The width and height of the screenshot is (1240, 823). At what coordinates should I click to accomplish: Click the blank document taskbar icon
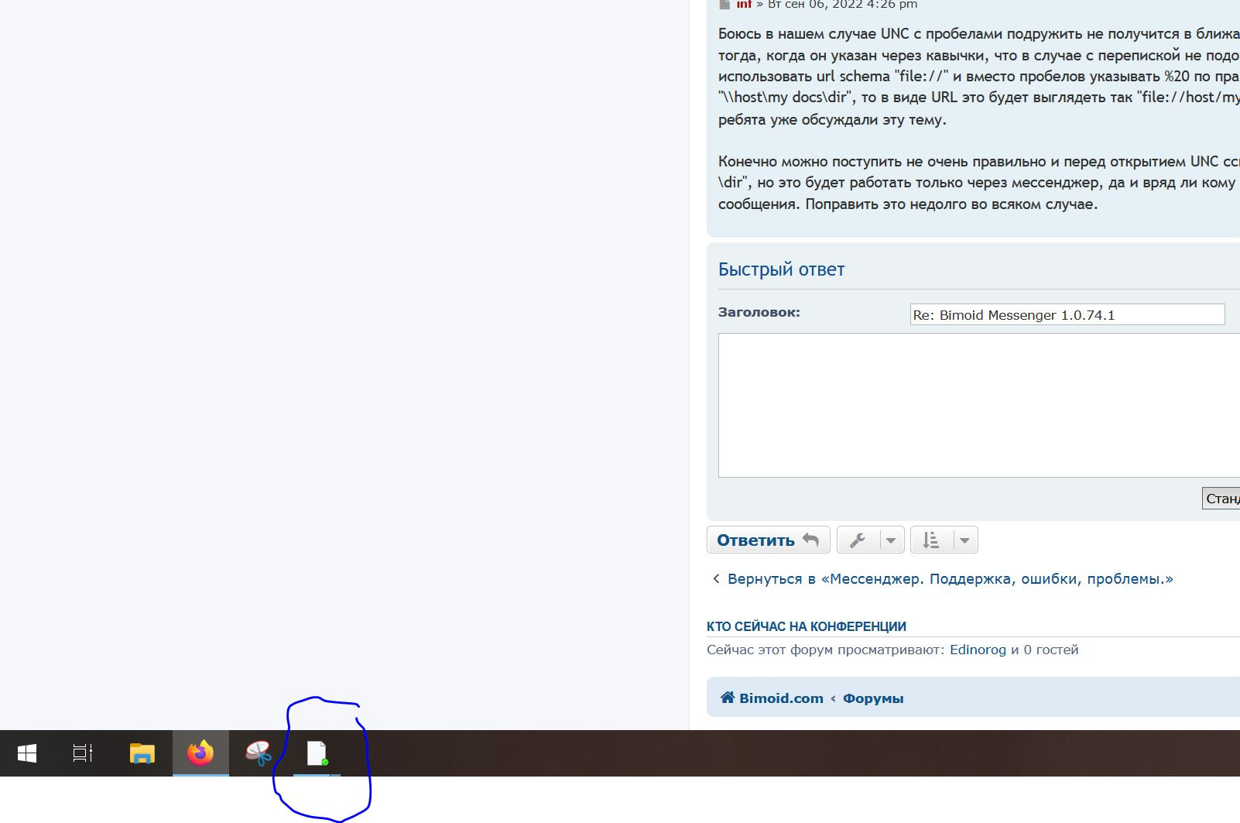[x=317, y=753]
